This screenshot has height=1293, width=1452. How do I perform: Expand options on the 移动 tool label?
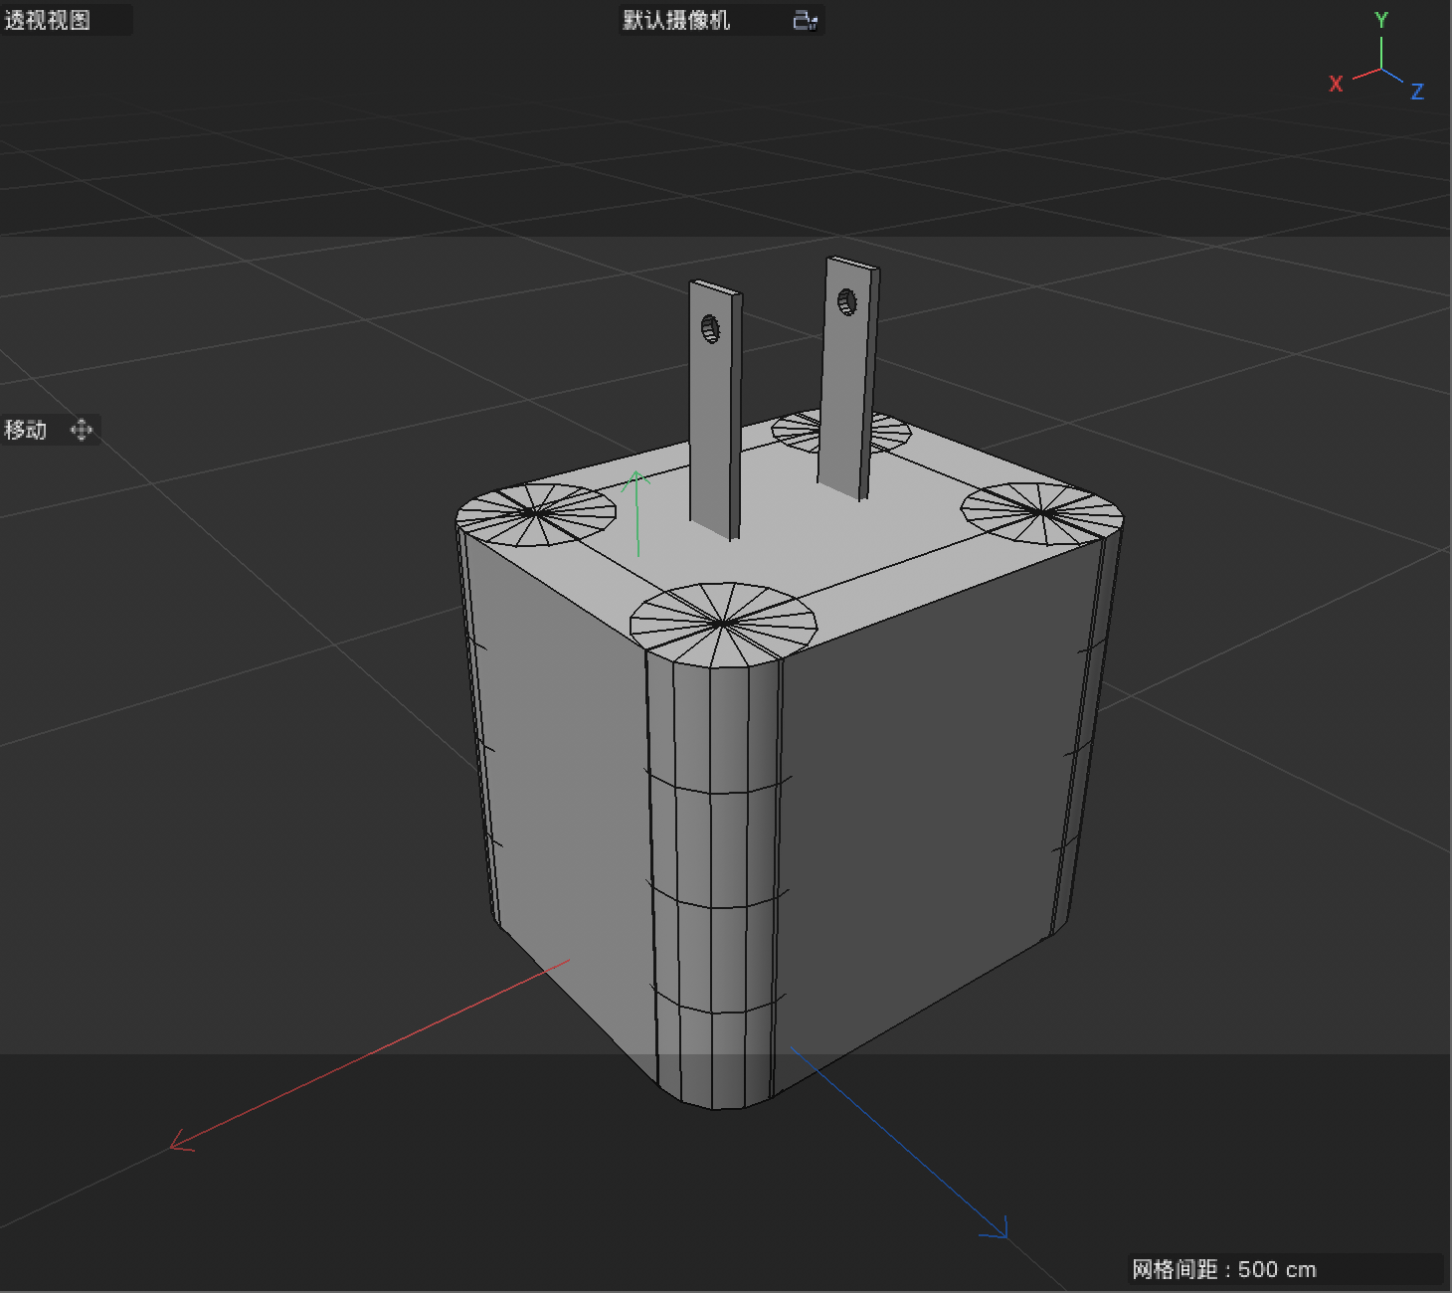(x=25, y=429)
